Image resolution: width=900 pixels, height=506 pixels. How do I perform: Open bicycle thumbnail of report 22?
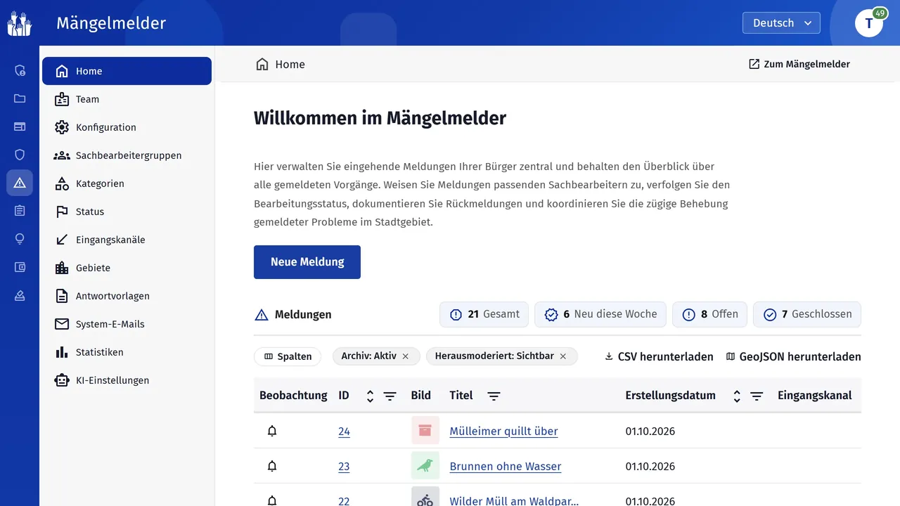click(425, 497)
